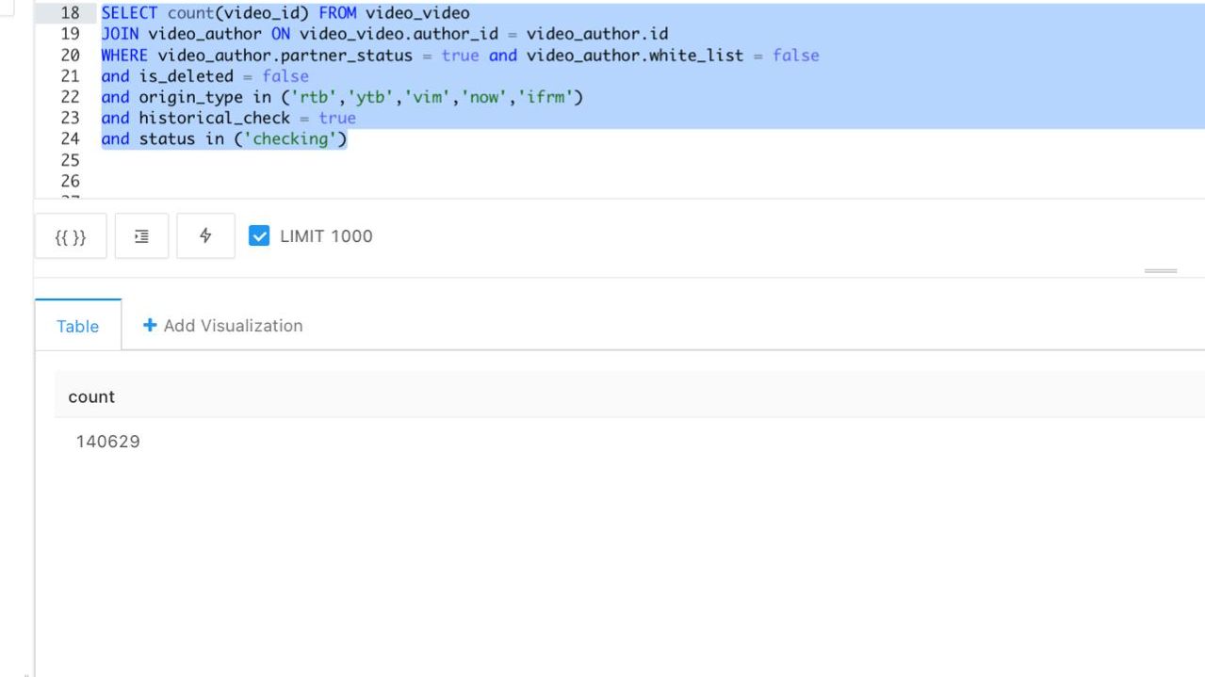Select the Table tab

coord(78,326)
